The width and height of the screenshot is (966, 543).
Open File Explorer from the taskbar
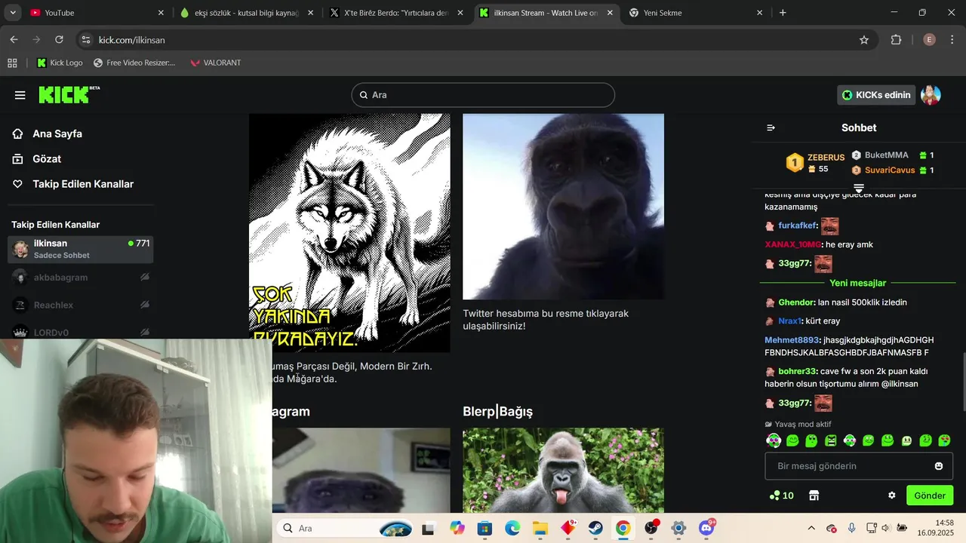pos(540,528)
